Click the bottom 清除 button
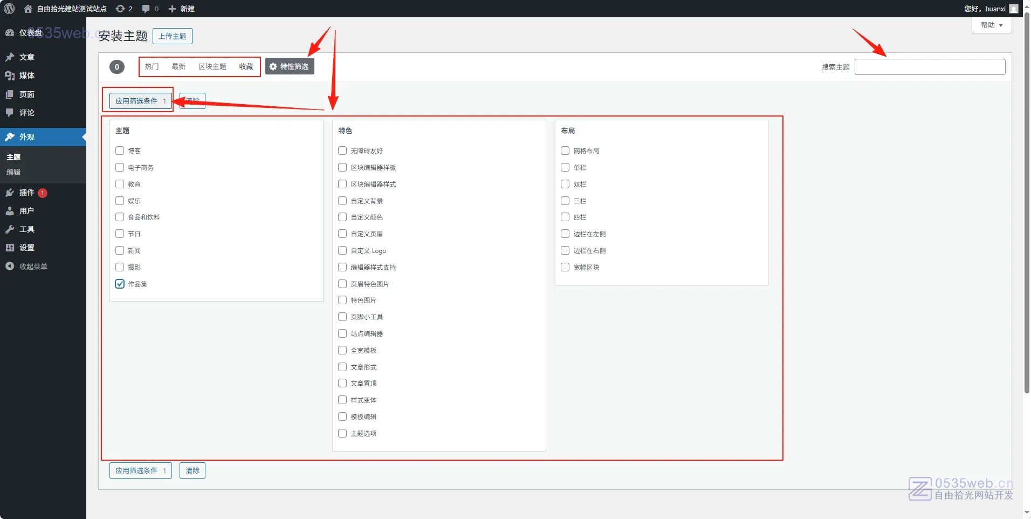This screenshot has height=519, width=1031. 193,470
